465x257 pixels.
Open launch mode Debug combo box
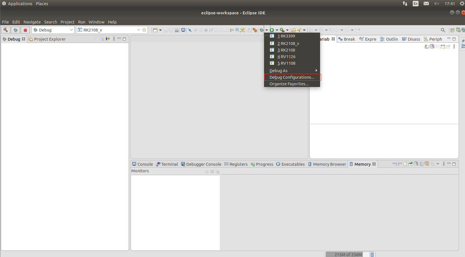tap(53, 30)
